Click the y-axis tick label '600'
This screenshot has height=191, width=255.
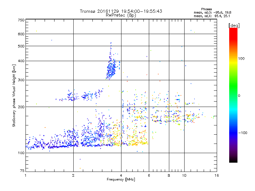[x=21, y=34]
